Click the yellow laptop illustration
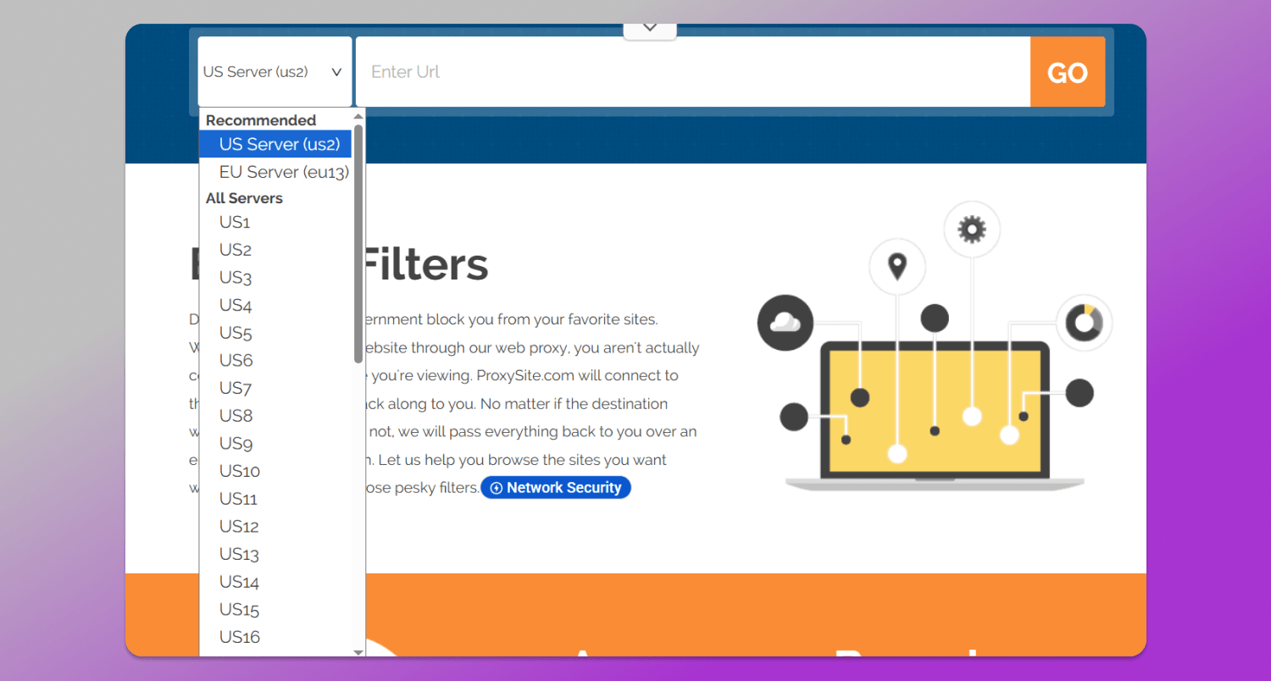This screenshot has width=1271, height=681. pyautogui.click(x=935, y=411)
